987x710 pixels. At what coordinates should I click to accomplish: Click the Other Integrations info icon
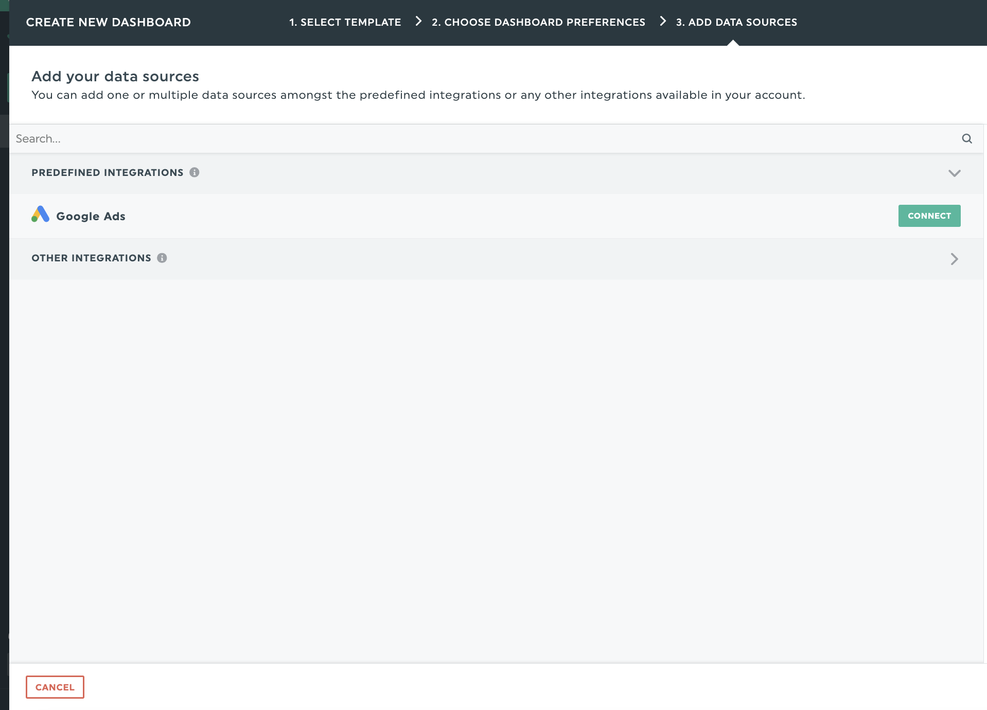[162, 258]
